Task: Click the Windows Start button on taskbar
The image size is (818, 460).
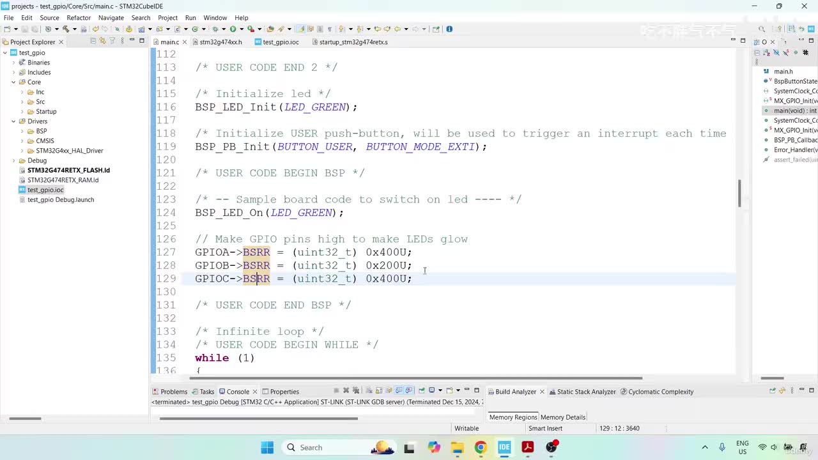Action: (x=267, y=447)
